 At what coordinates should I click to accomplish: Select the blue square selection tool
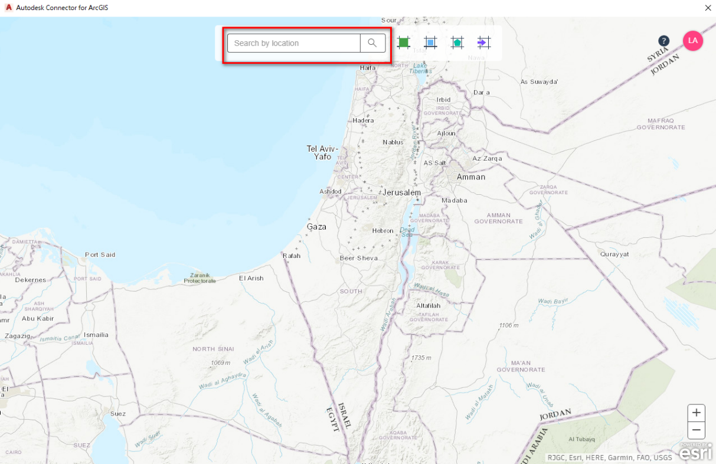coord(430,43)
